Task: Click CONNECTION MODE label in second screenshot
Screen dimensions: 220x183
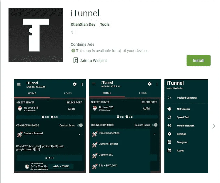Action: click(x=102, y=125)
